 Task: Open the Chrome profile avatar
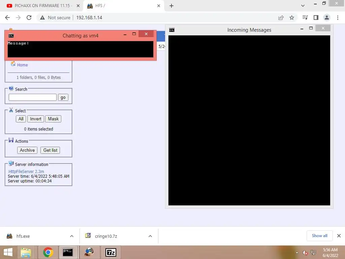(327, 18)
